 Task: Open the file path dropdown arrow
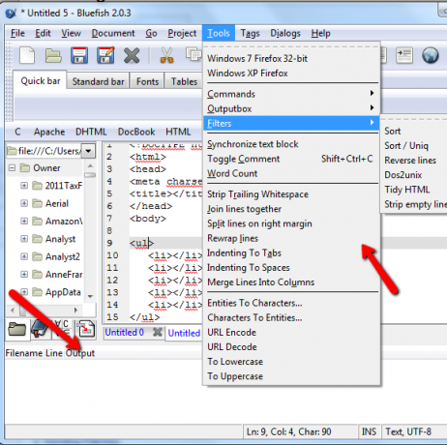point(88,151)
